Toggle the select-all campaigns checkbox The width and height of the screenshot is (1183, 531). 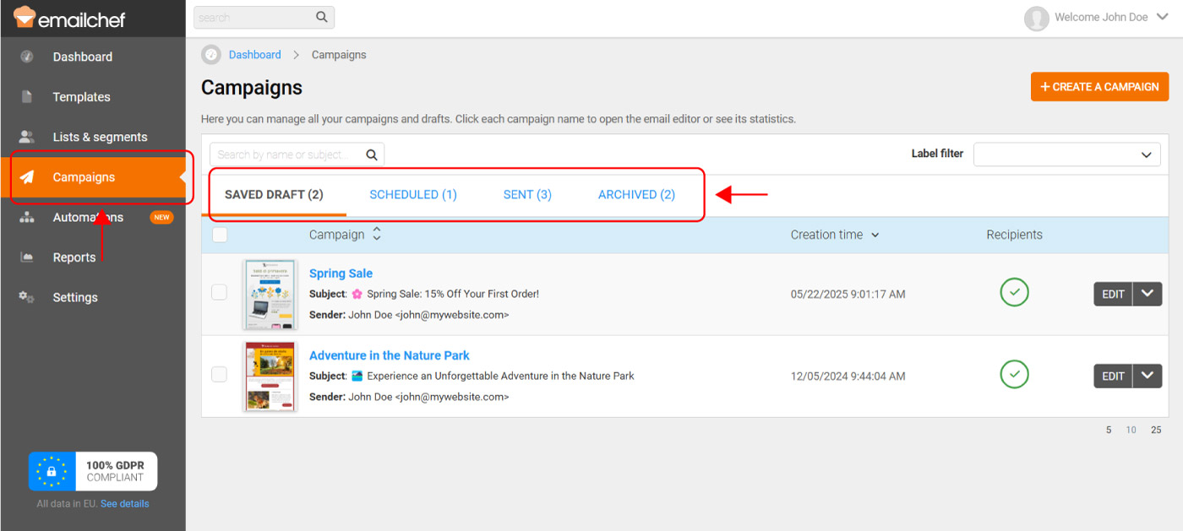coord(220,235)
